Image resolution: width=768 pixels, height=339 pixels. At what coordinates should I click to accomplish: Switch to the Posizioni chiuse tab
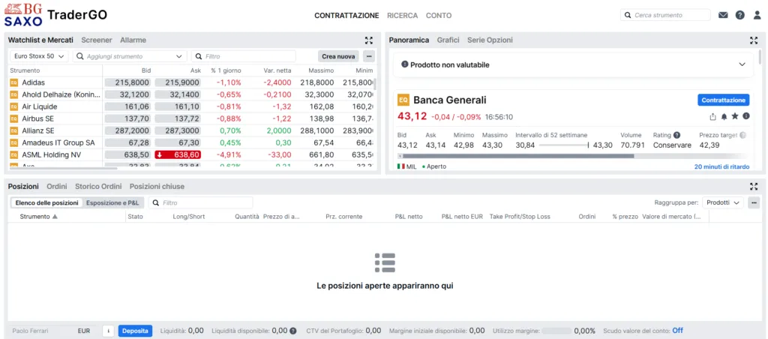point(157,187)
